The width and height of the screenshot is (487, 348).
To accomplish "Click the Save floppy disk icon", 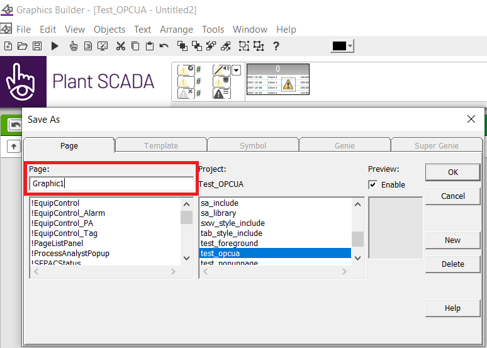I will coord(37,46).
